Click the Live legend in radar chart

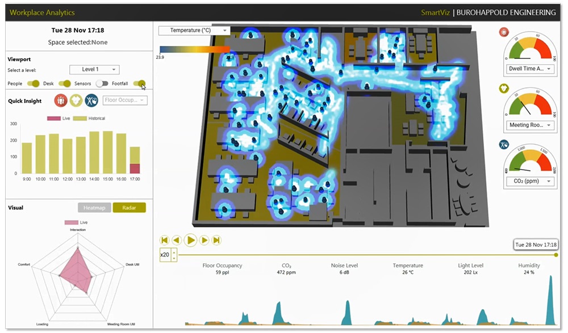tap(76, 222)
